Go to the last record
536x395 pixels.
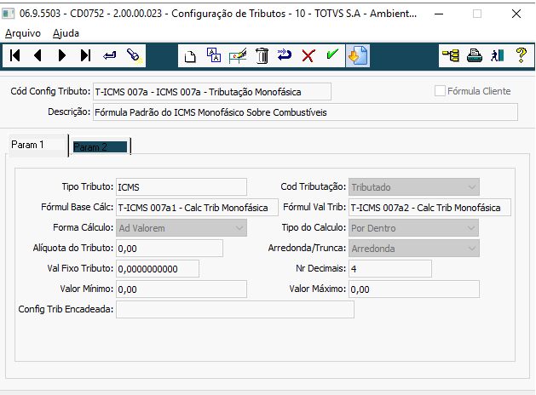(85, 55)
